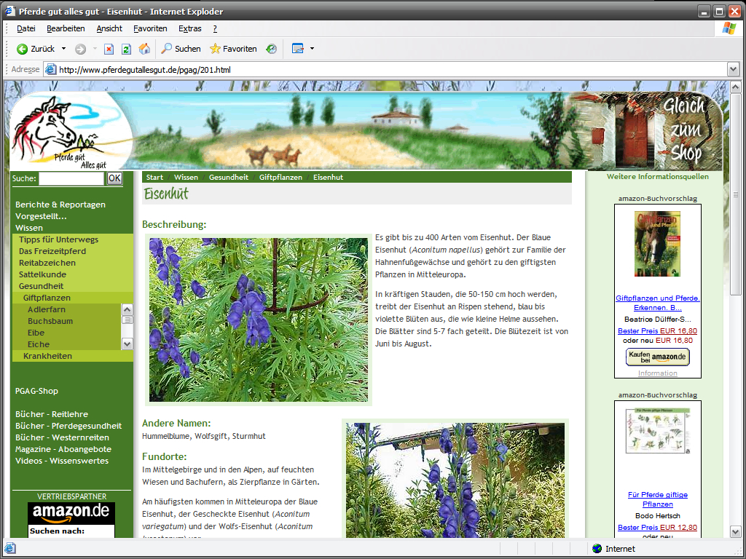Open the Ansicht menu
This screenshot has height=559, width=746.
[109, 28]
